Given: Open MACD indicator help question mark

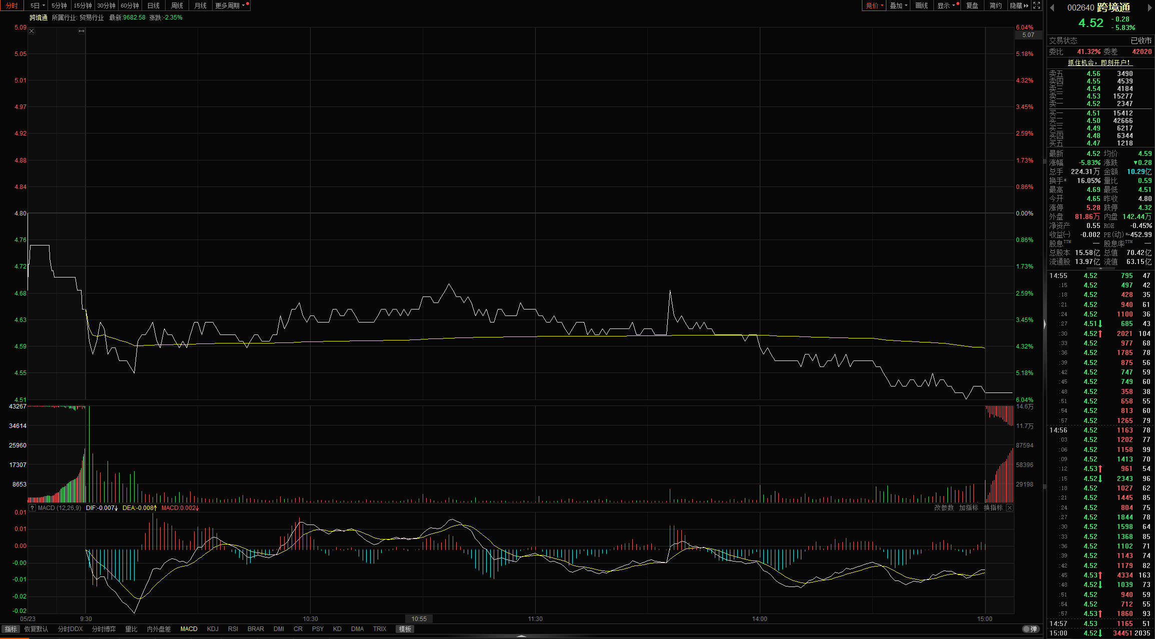Looking at the screenshot, I should point(32,508).
